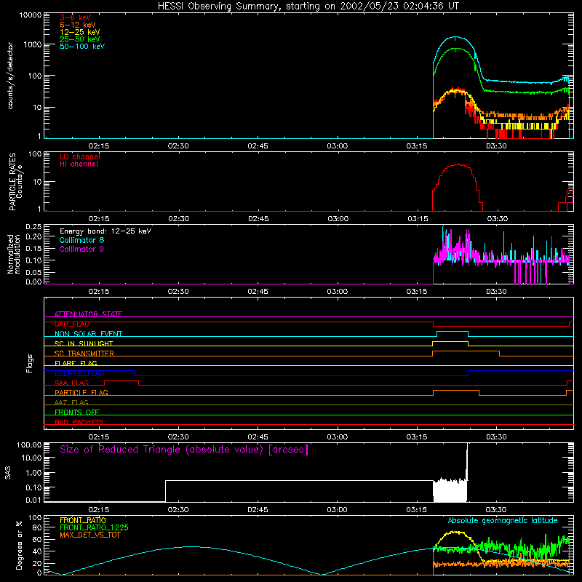Screen dimensions: 582x582
Task: Click the Flags panel axis label
Action: coord(30,363)
